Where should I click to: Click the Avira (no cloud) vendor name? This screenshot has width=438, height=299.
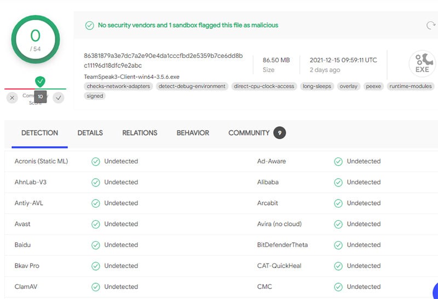click(279, 224)
